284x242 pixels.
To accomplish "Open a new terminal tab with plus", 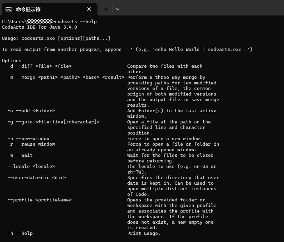I will [x=106, y=9].
